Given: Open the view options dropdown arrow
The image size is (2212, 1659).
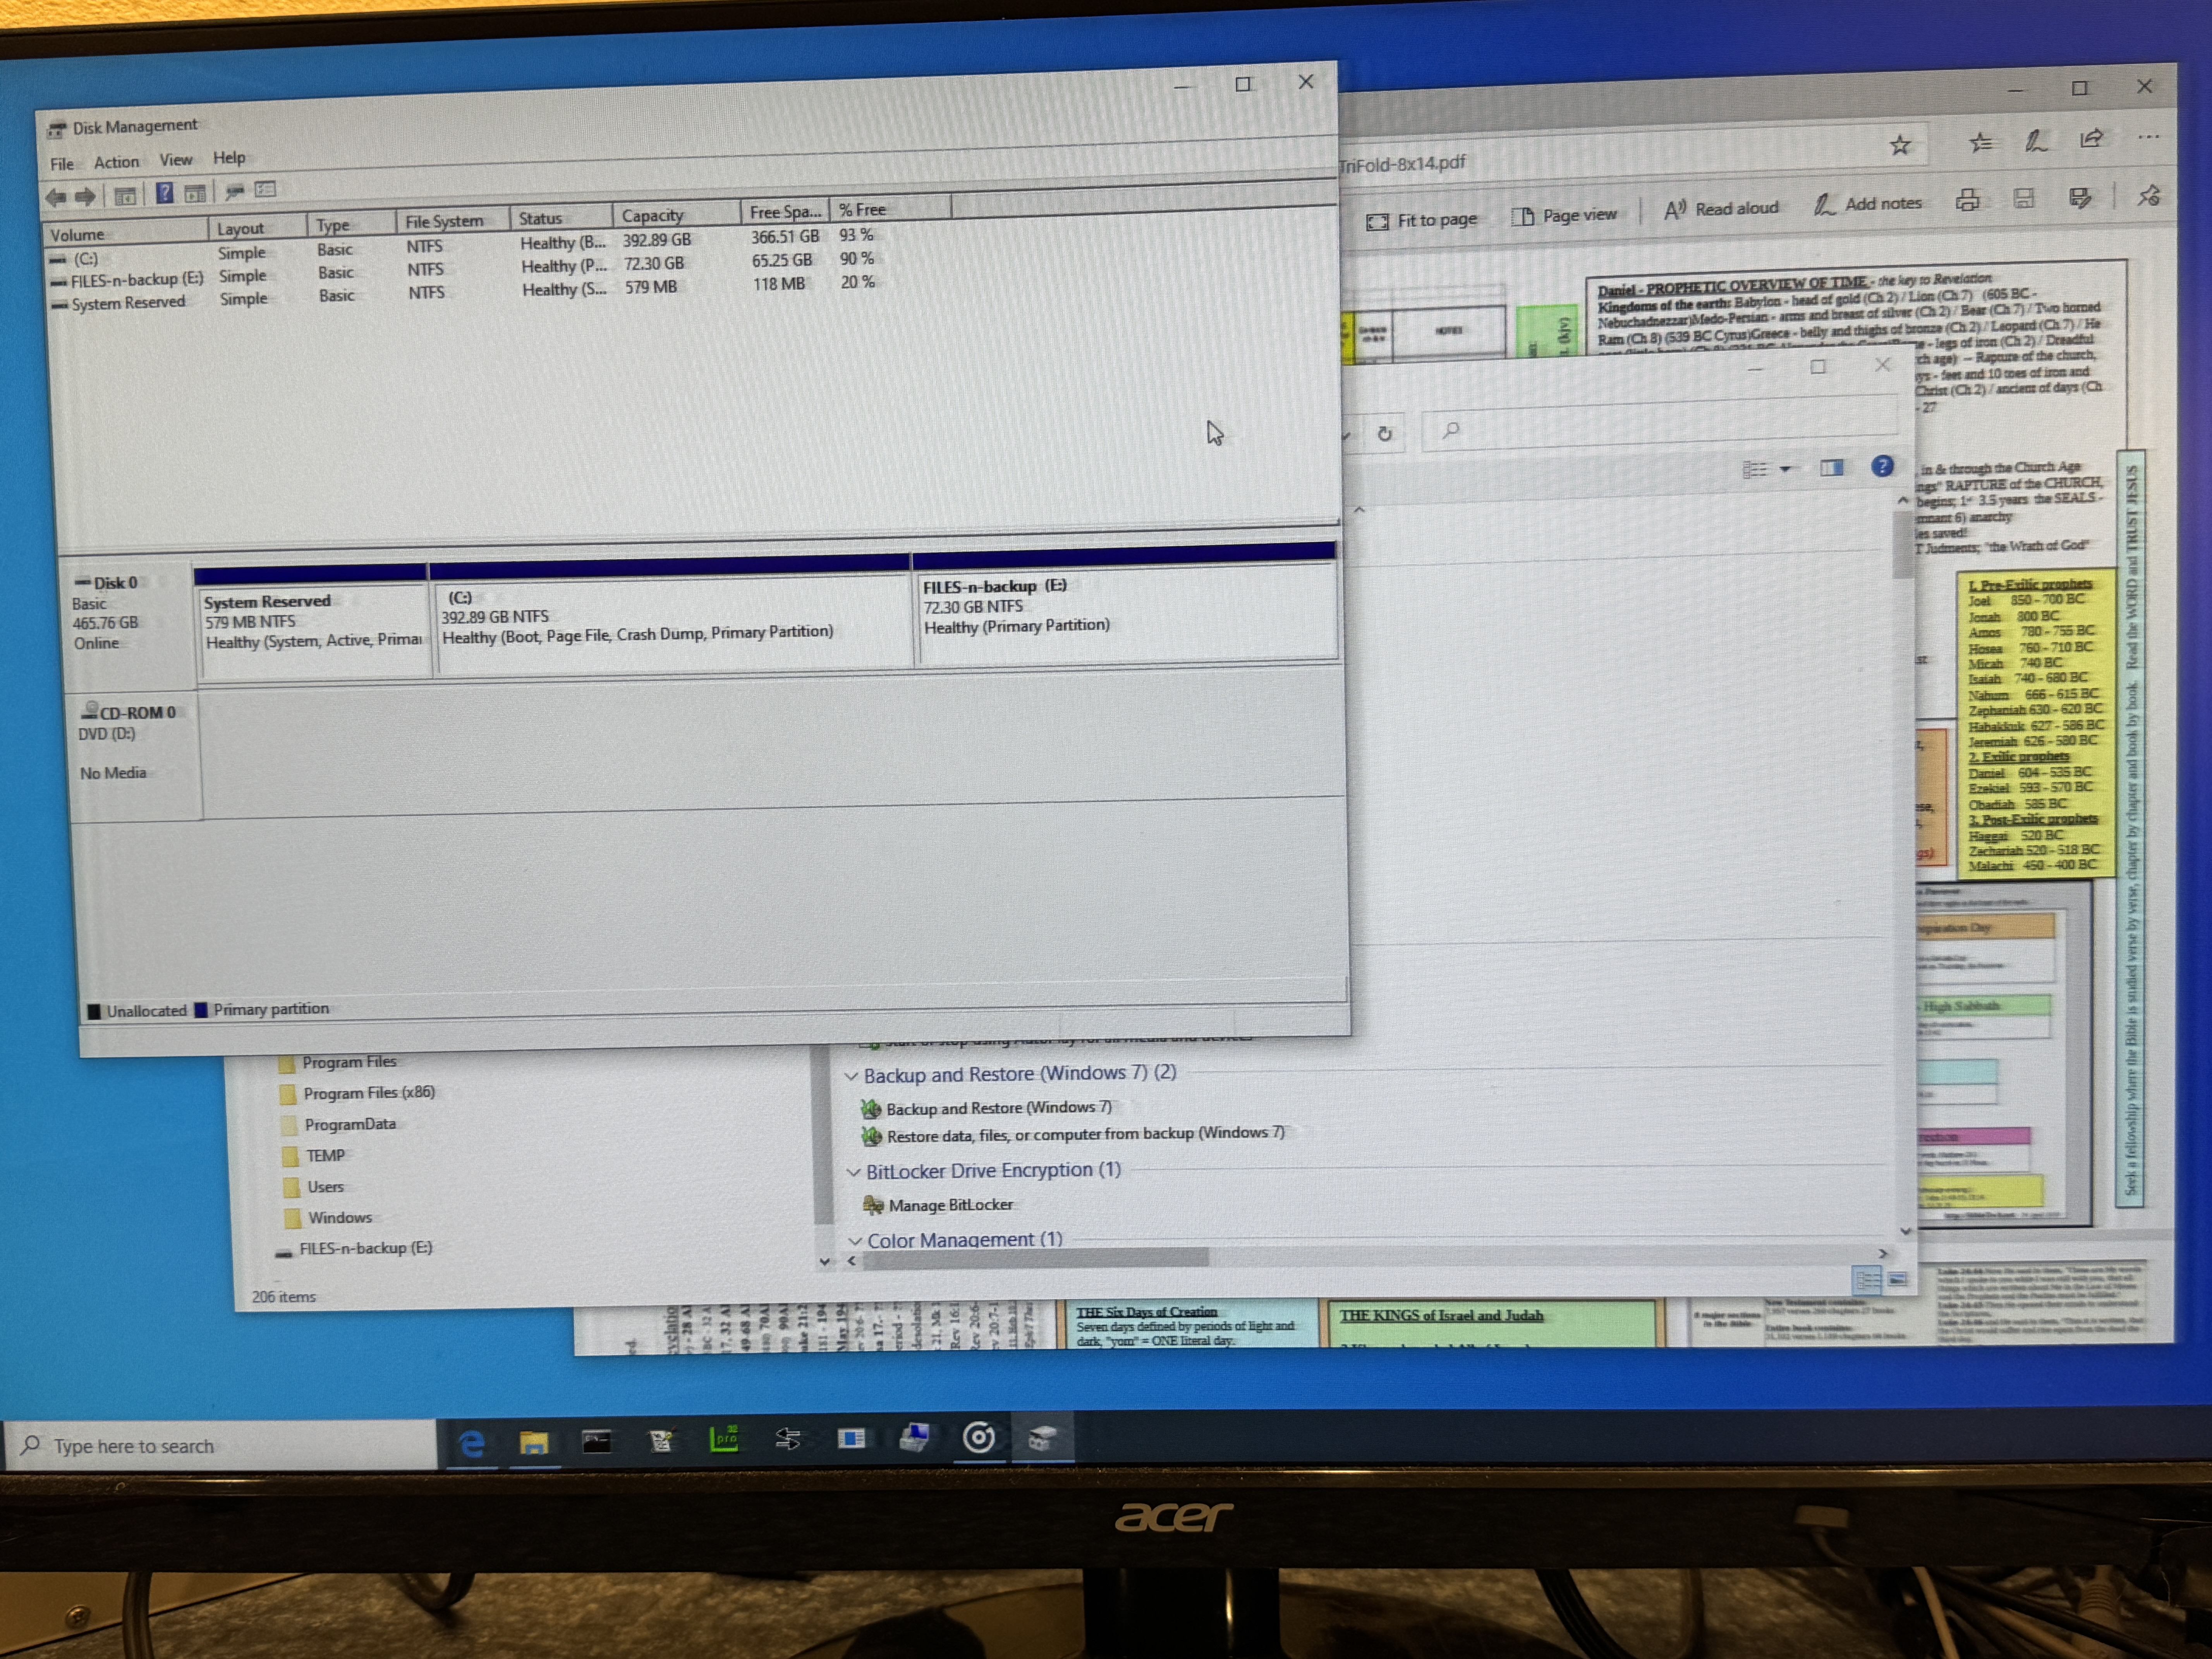Looking at the screenshot, I should (1785, 469).
